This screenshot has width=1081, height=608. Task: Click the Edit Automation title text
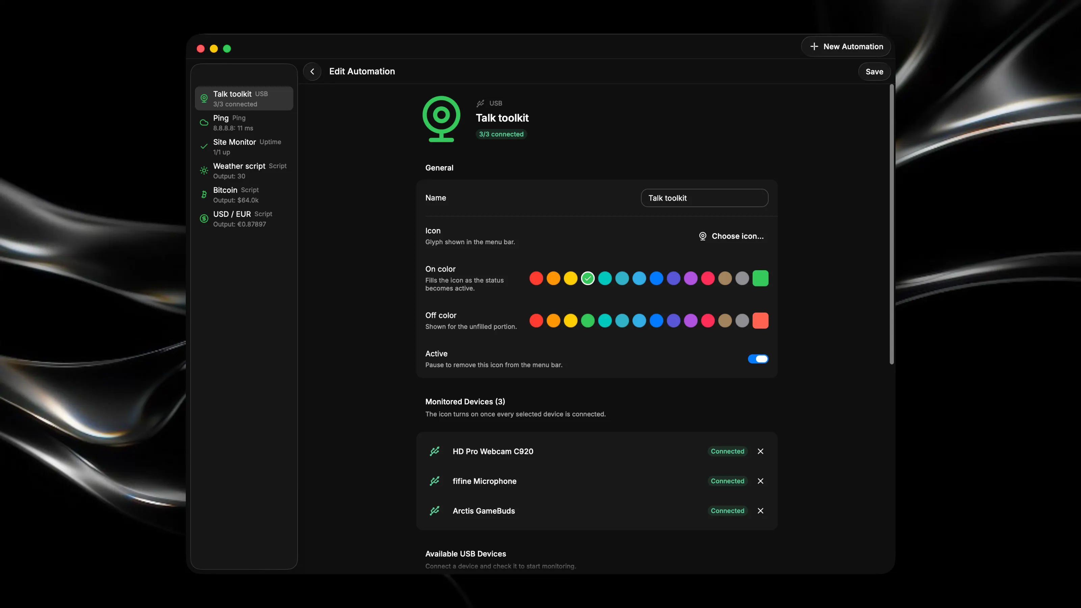click(x=362, y=71)
